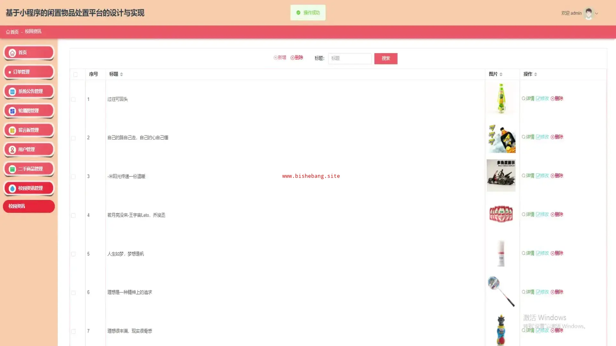616x346 pixels.
Task: Click the admin avatar picture
Action: click(x=588, y=13)
